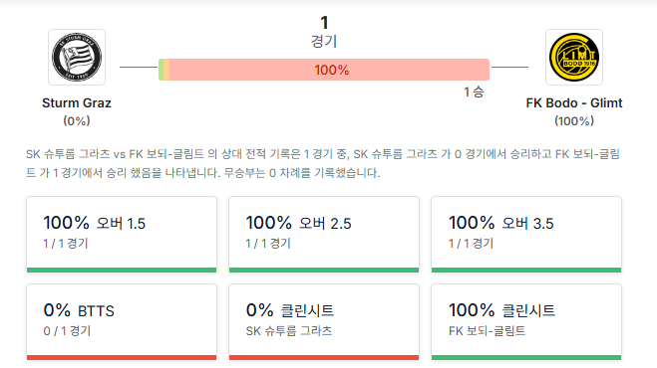Click the yellow draw segment of the bar
The height and width of the screenshot is (368, 657).
pos(166,70)
